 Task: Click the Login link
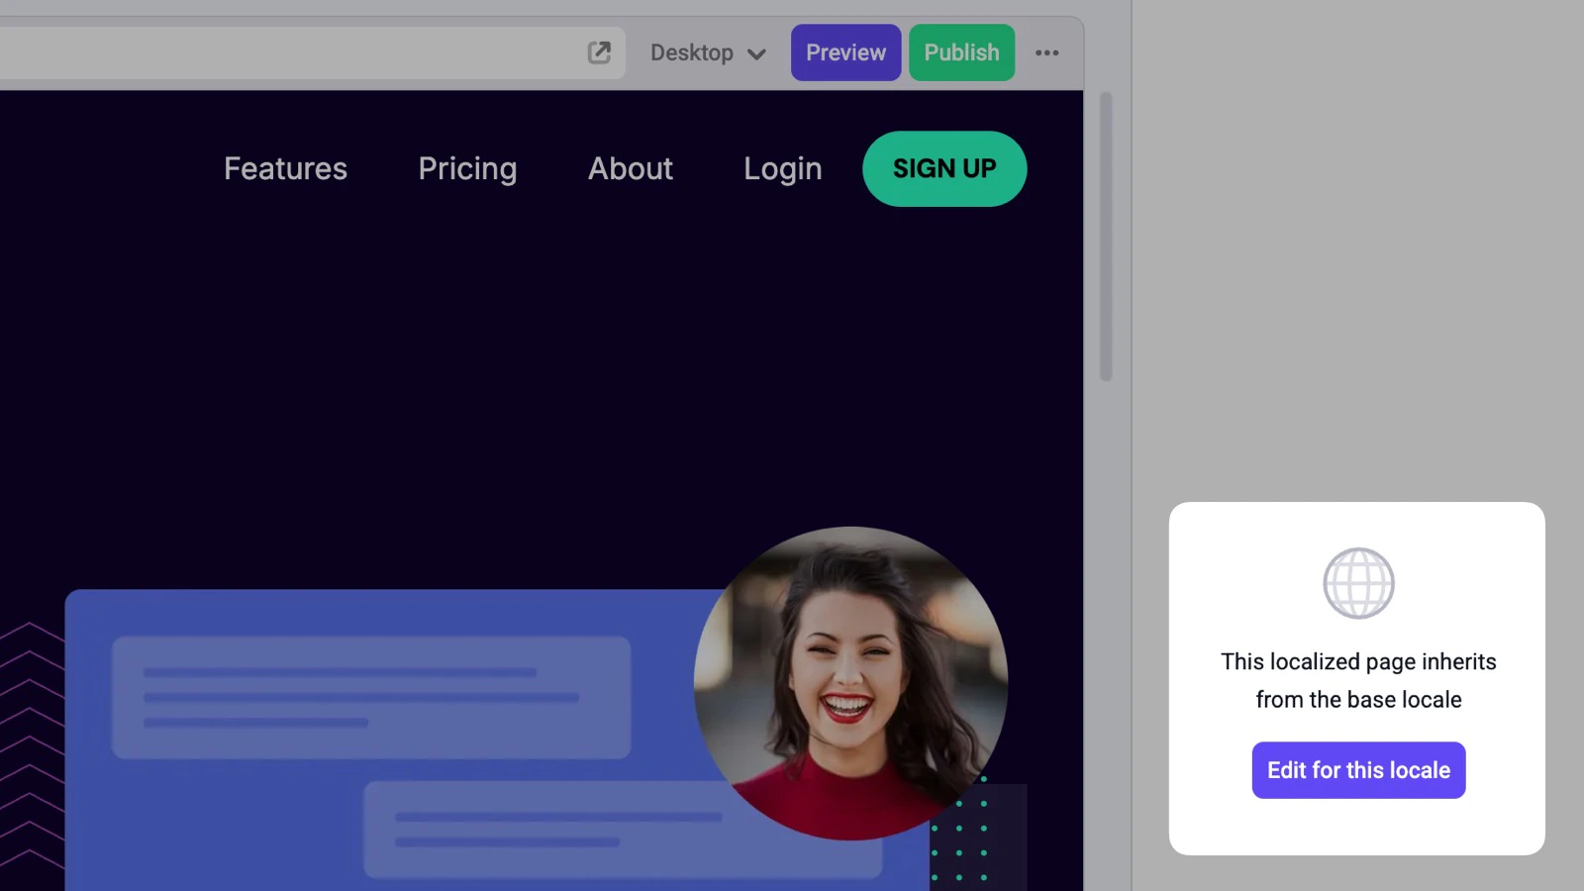[x=782, y=168]
